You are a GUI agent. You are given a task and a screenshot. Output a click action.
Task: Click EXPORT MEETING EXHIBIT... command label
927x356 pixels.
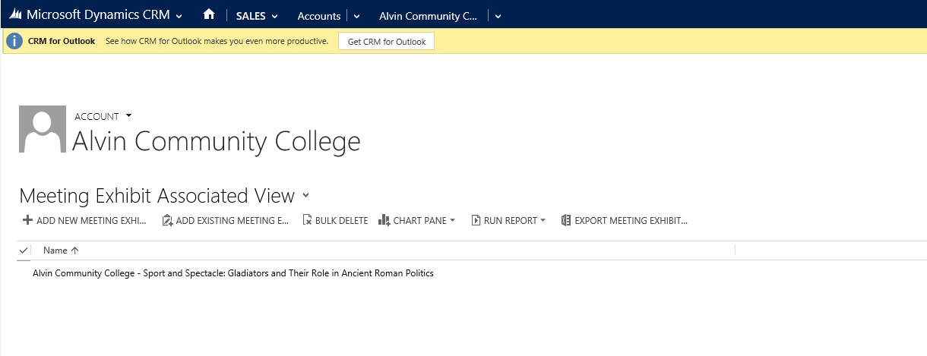tap(631, 221)
